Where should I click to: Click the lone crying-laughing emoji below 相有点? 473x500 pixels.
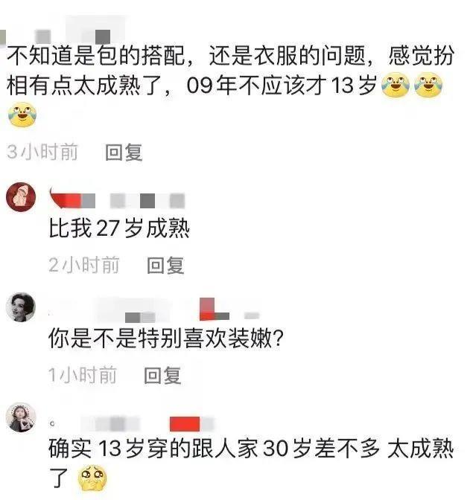[22, 115]
